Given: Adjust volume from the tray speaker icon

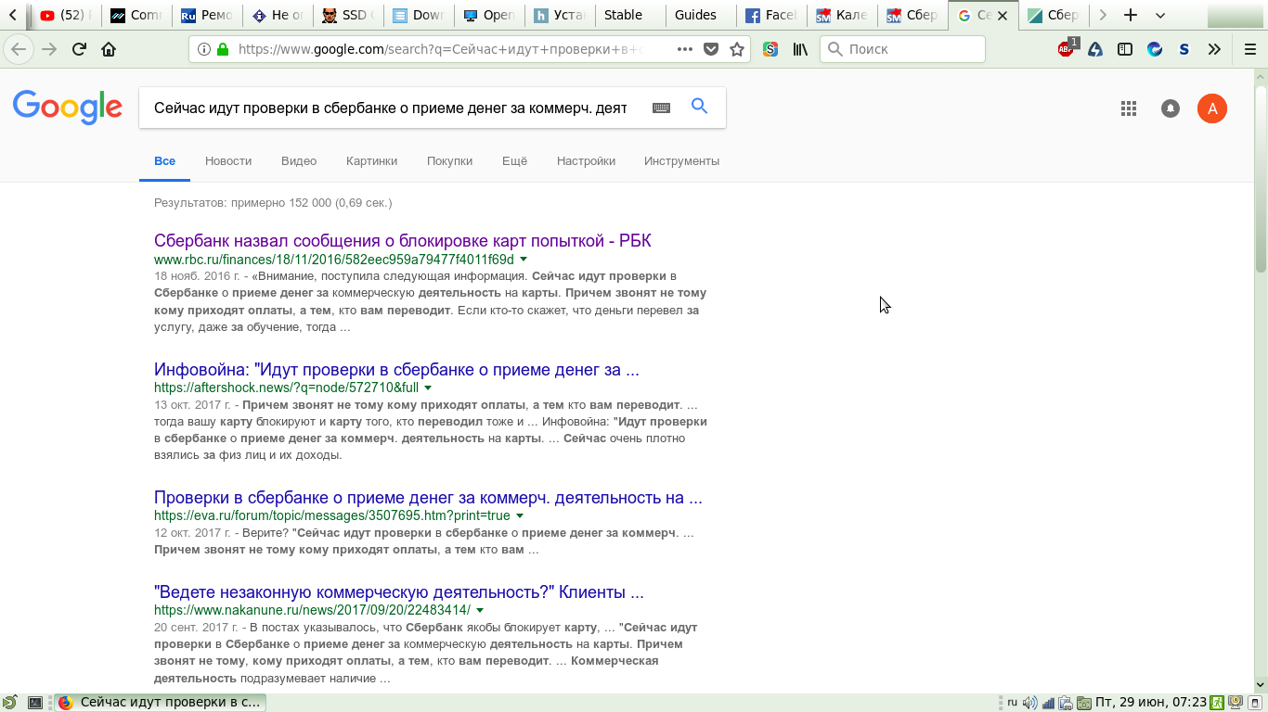Looking at the screenshot, I should 1029,703.
